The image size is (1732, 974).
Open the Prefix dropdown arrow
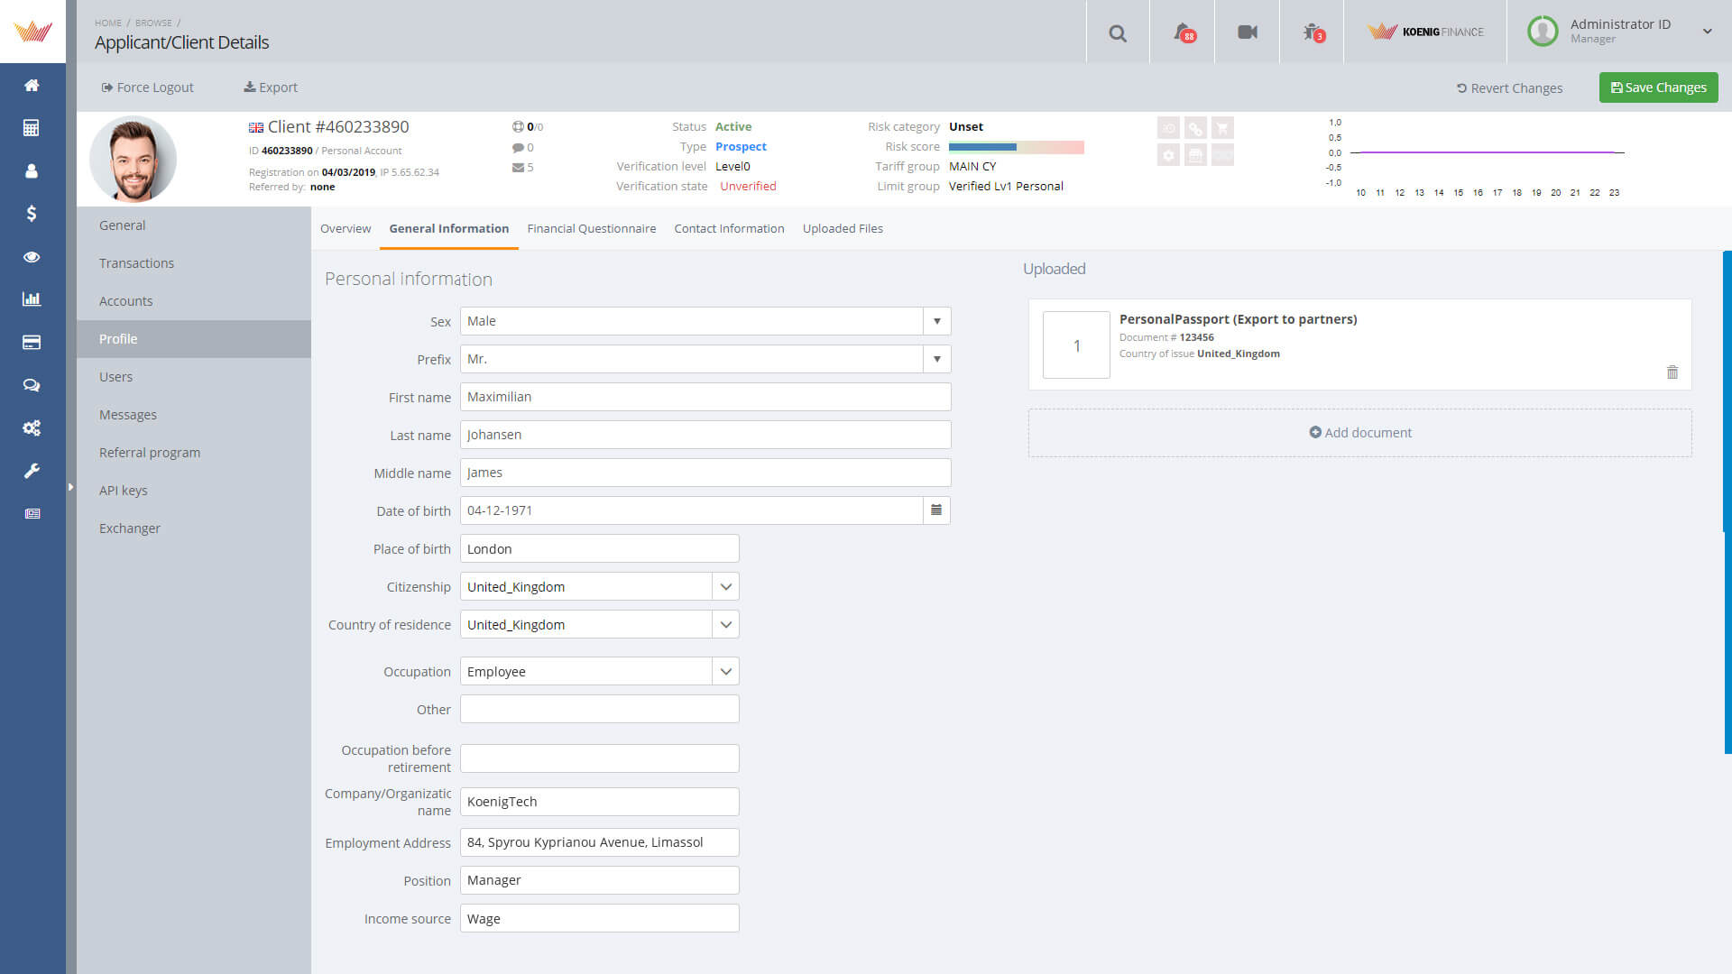(x=937, y=359)
